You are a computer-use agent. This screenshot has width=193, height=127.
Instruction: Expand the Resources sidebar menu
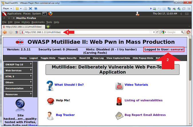click(x=18, y=94)
